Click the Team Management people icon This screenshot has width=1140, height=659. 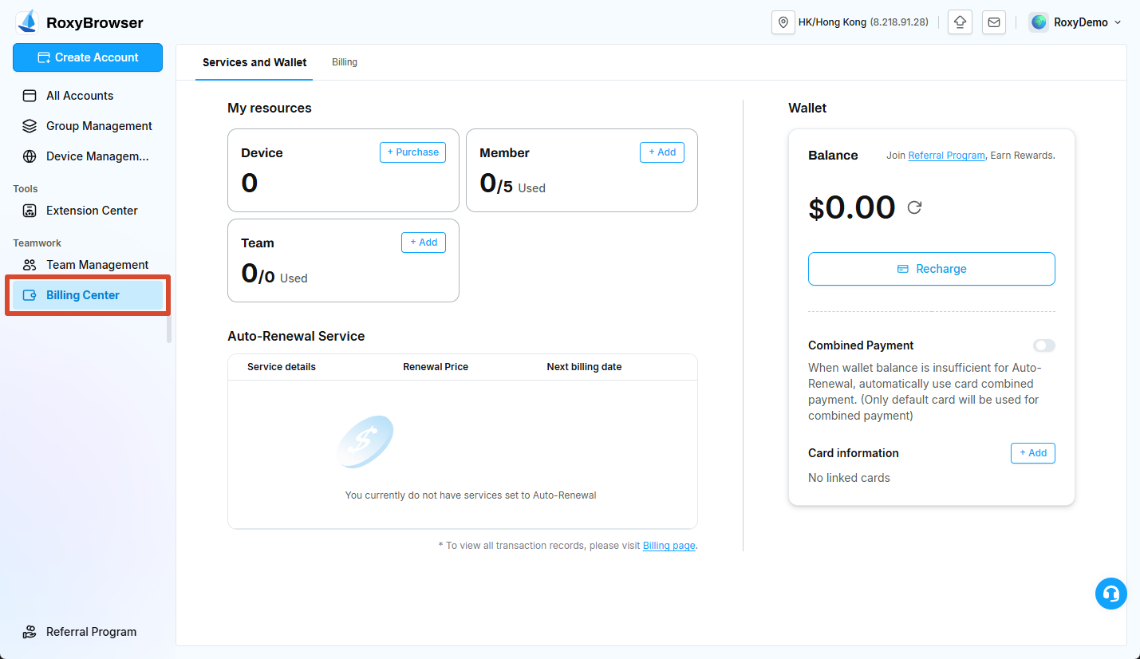pos(30,265)
